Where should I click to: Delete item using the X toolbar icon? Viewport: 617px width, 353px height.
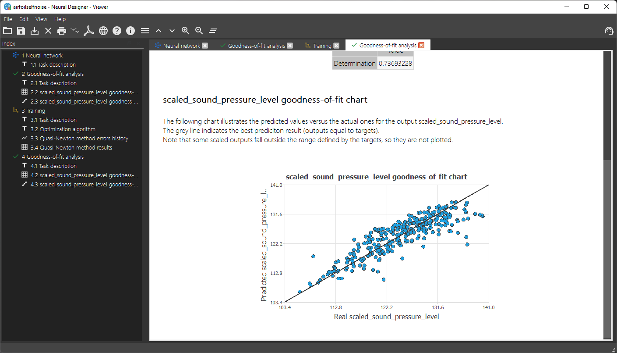click(x=48, y=30)
